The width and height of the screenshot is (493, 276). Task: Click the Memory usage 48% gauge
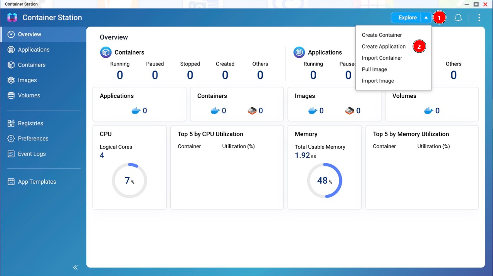[325, 181]
